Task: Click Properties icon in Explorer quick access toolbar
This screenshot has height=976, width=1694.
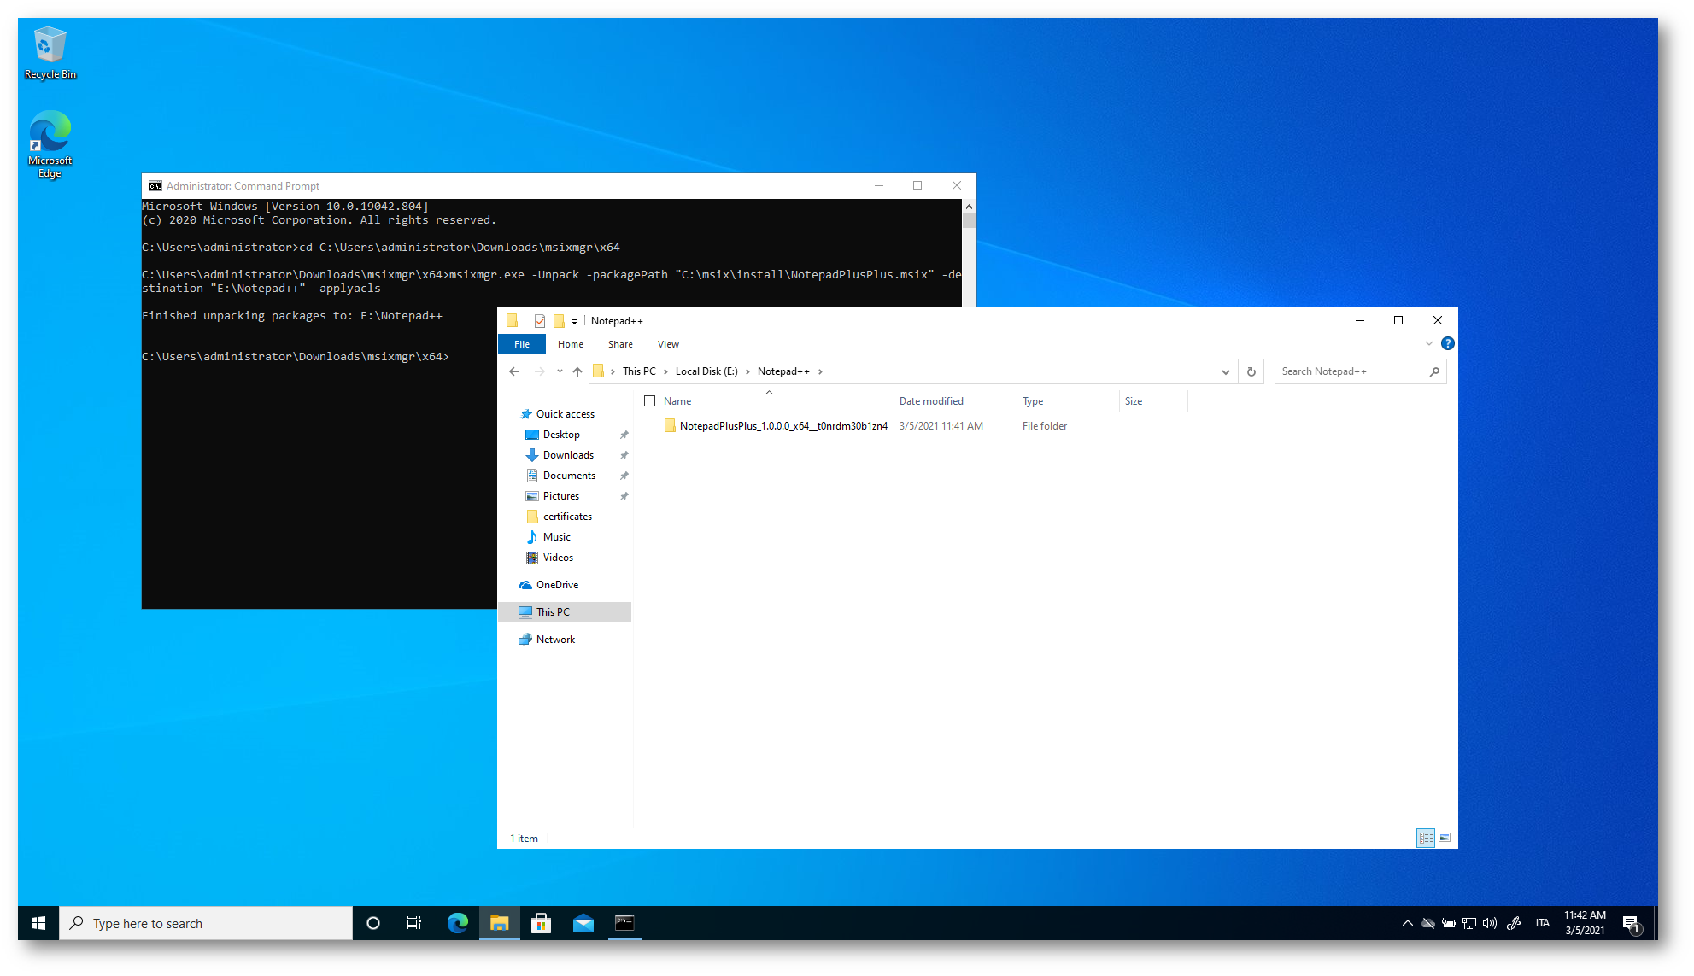Action: [x=540, y=321]
